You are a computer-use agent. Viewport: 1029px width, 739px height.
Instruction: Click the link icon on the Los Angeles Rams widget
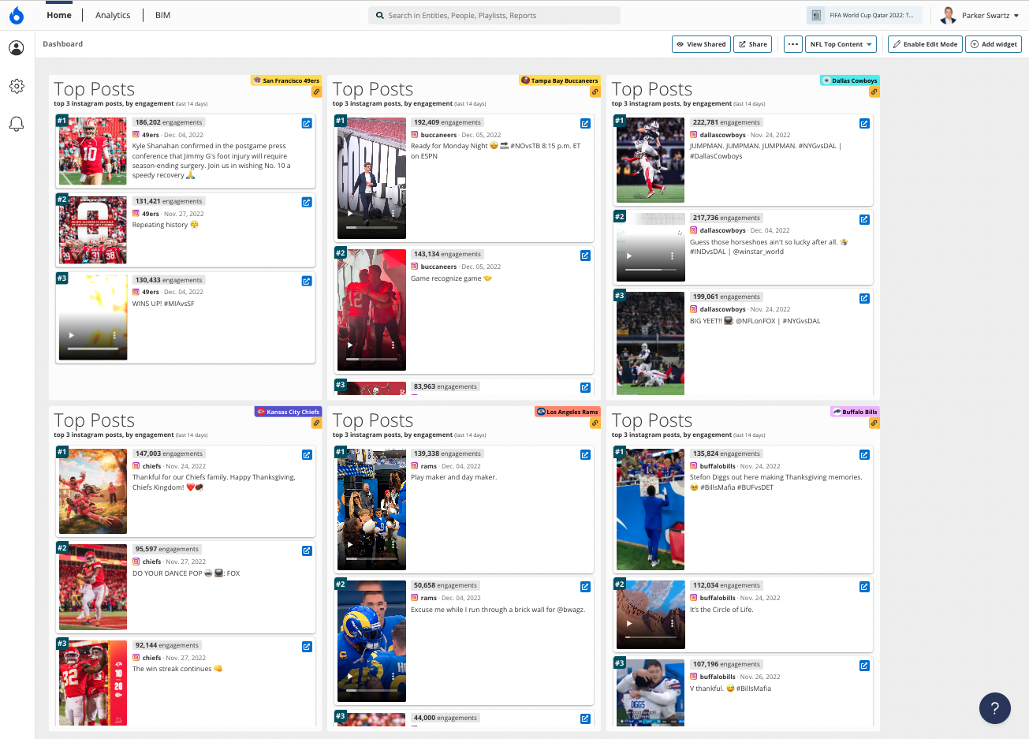tap(595, 424)
